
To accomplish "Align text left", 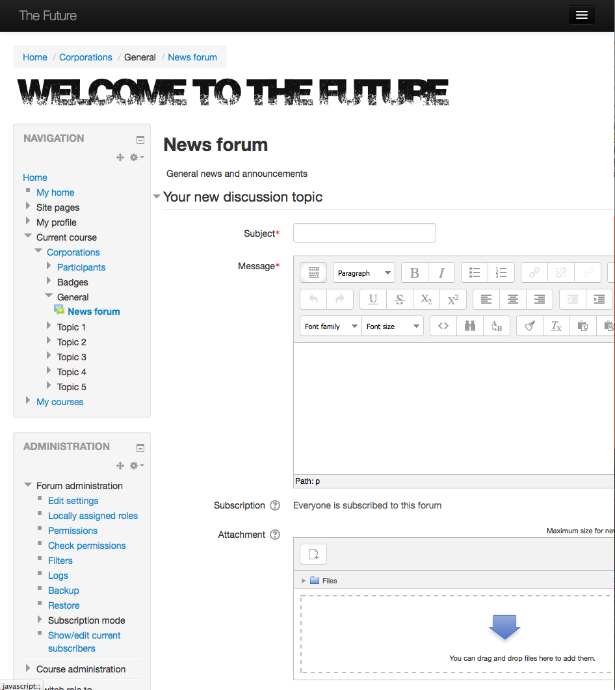I will click(486, 300).
